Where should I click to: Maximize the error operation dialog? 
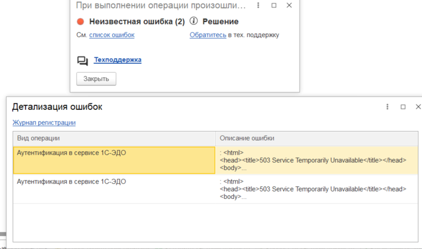pos(274,5)
